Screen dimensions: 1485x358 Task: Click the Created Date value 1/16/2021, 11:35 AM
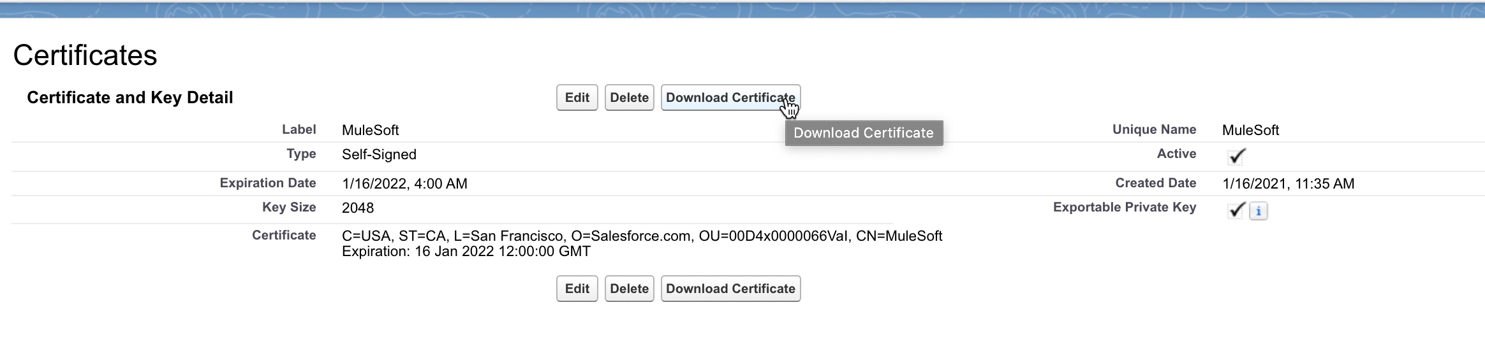tap(1288, 183)
